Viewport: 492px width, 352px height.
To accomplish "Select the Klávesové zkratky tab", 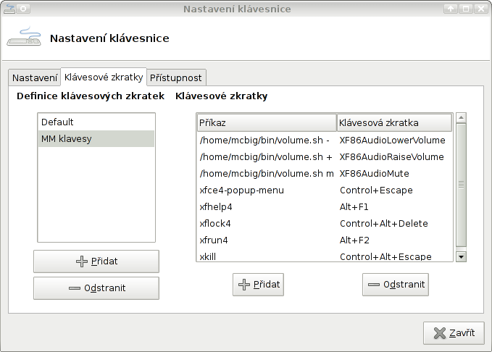I will click(103, 77).
